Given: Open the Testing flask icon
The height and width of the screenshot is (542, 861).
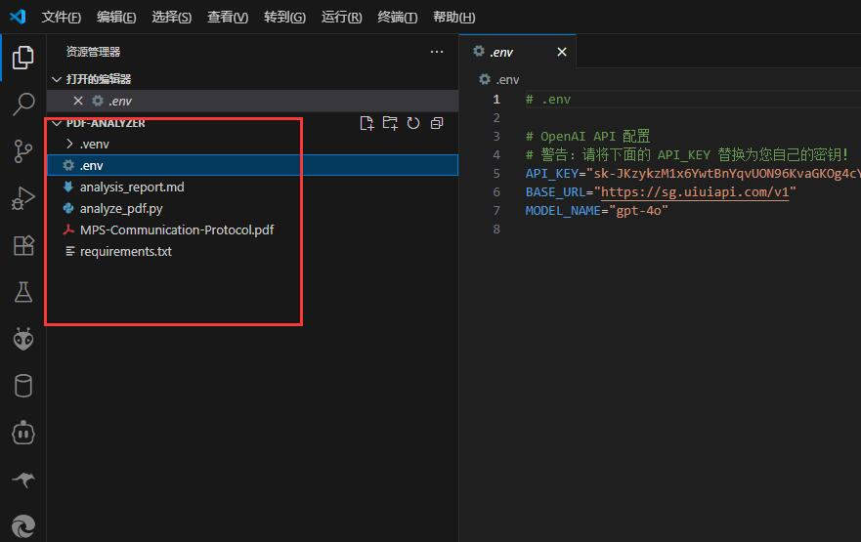Looking at the screenshot, I should [23, 292].
